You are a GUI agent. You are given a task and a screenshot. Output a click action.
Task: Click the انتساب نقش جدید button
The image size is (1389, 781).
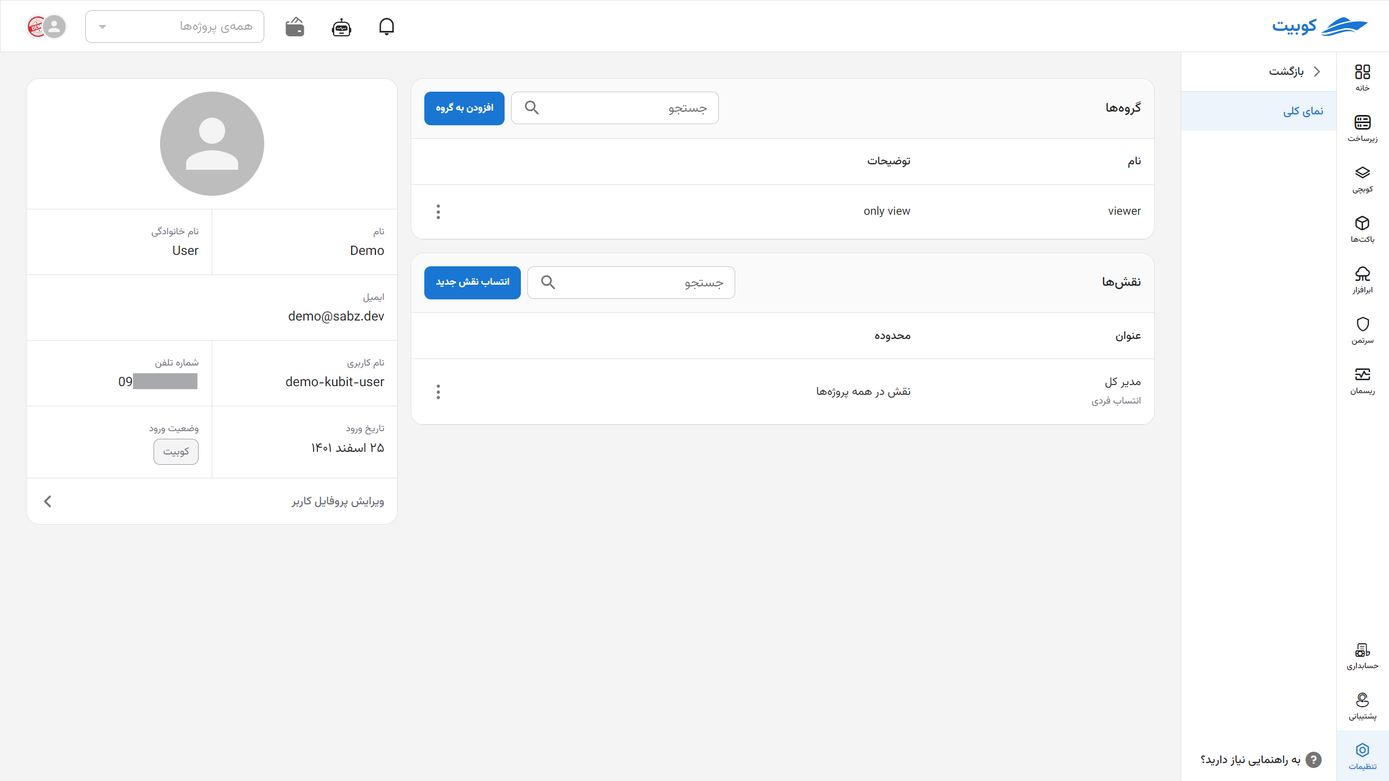coord(473,283)
